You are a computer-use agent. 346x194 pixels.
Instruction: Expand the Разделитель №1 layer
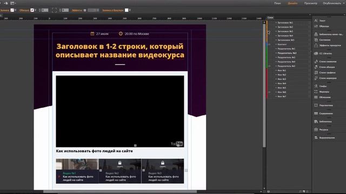pyautogui.click(x=276, y=48)
